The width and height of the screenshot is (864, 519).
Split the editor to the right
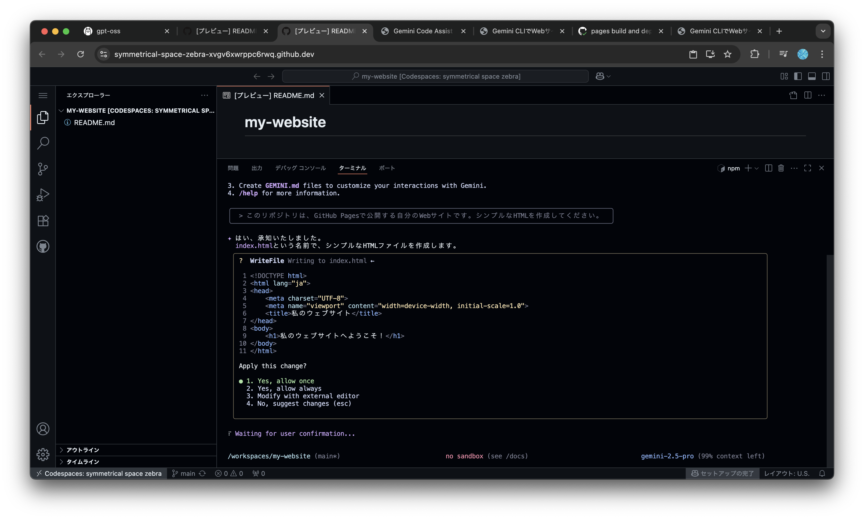(808, 95)
